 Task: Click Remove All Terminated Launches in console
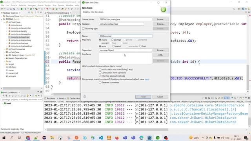coord(209,98)
